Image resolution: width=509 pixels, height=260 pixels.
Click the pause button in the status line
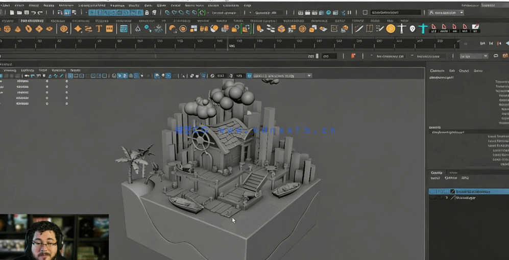(x=349, y=12)
